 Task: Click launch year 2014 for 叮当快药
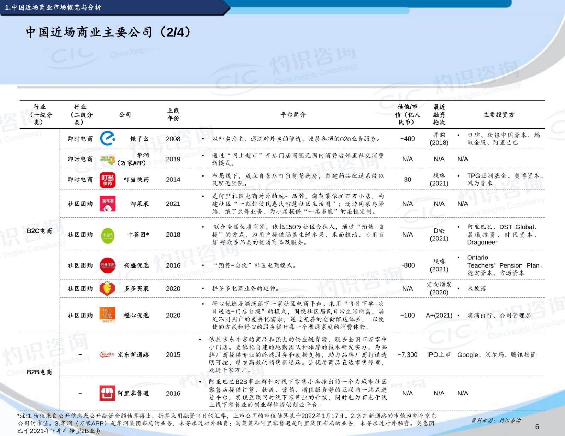[173, 180]
